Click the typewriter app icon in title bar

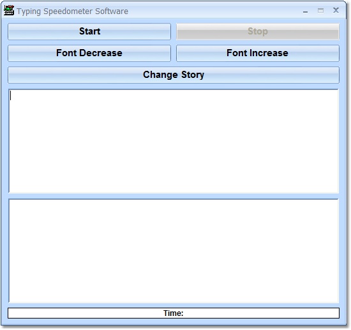(x=9, y=10)
